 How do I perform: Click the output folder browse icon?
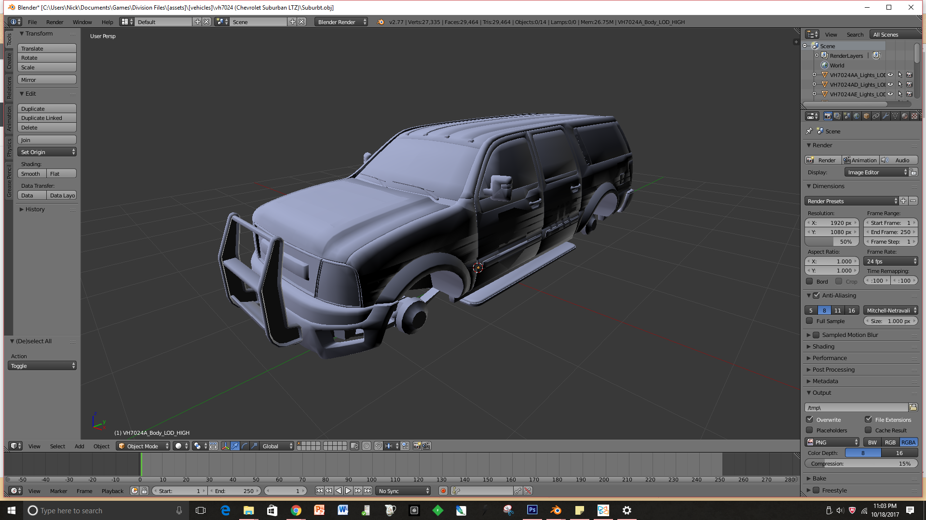pyautogui.click(x=913, y=407)
